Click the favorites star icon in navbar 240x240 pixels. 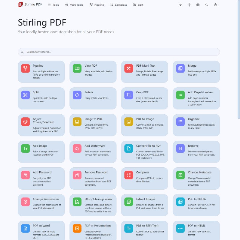[x=180, y=5]
